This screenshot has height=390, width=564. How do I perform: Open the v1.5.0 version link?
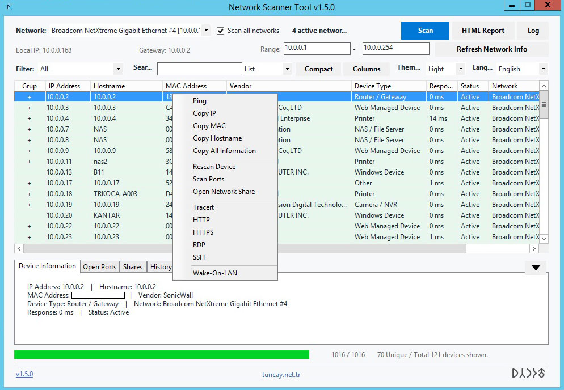tap(24, 374)
